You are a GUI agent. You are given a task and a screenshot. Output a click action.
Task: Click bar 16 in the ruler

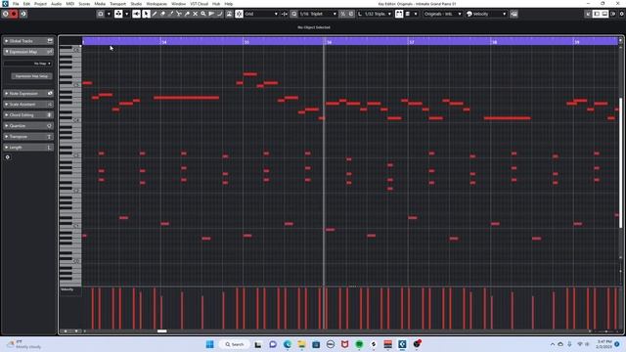[330, 42]
